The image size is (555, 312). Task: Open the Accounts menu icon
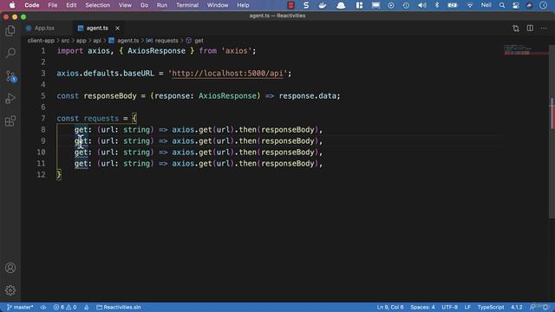point(10,268)
